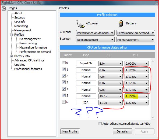
Task: Close the RightMark CPU Clock Utility window
Action: coord(157,3)
